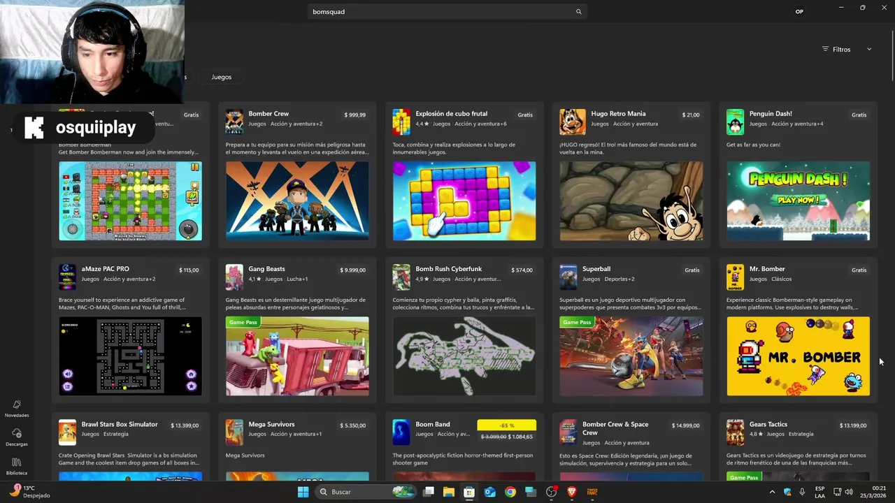
Task: Open Brave browser from the taskbar
Action: pos(572,492)
